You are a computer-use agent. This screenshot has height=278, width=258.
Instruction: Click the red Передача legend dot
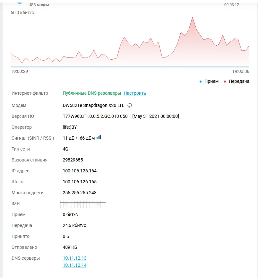coord(225,82)
